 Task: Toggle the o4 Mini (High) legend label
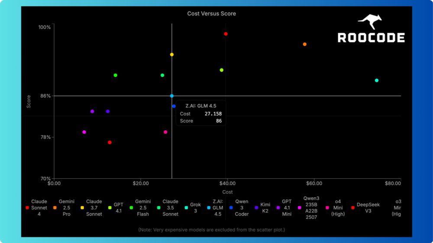click(x=338, y=208)
